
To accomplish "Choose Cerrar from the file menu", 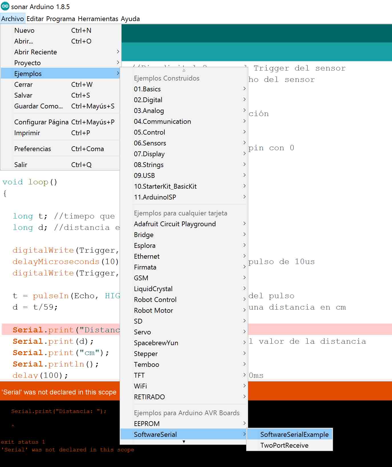I will 60,85.
